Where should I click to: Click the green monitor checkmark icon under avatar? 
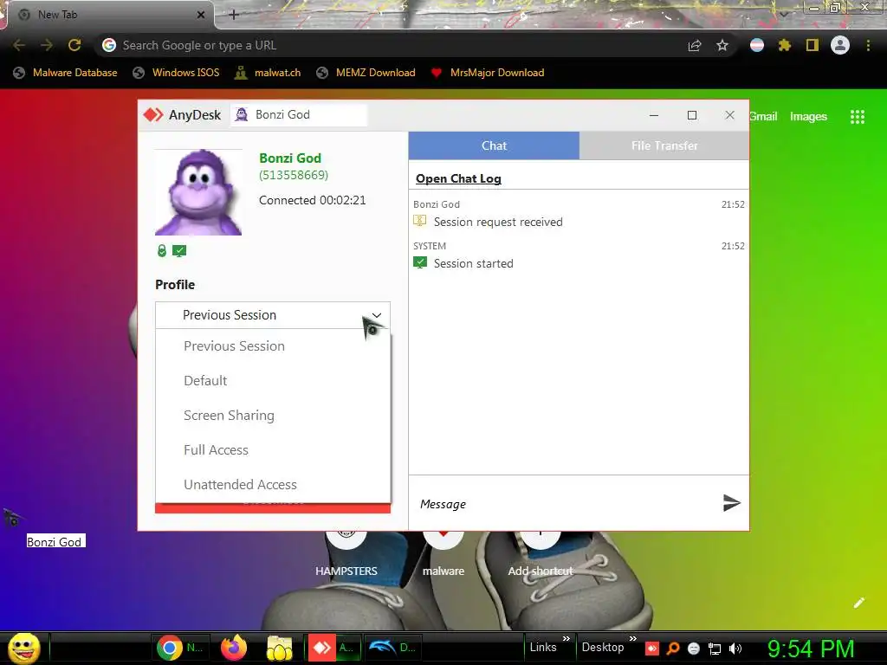[x=179, y=250]
